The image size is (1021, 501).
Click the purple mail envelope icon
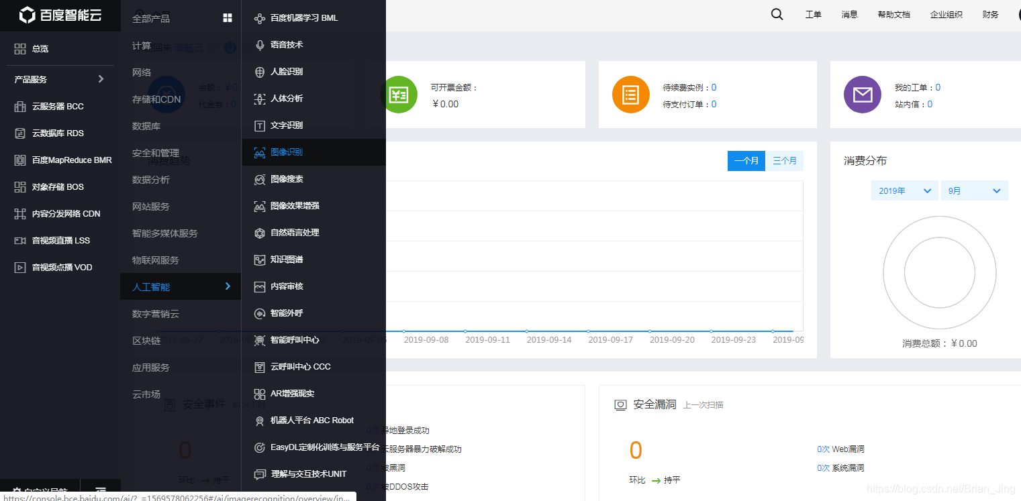(x=863, y=95)
